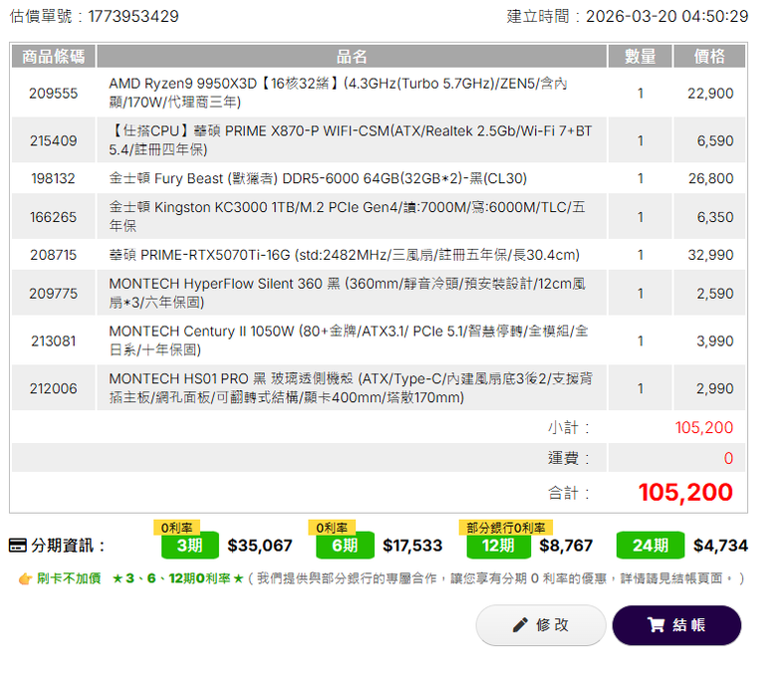The width and height of the screenshot is (777, 674).
Task: Click the 建立時間 2026-03-20 timestamp
Action: [x=628, y=16]
